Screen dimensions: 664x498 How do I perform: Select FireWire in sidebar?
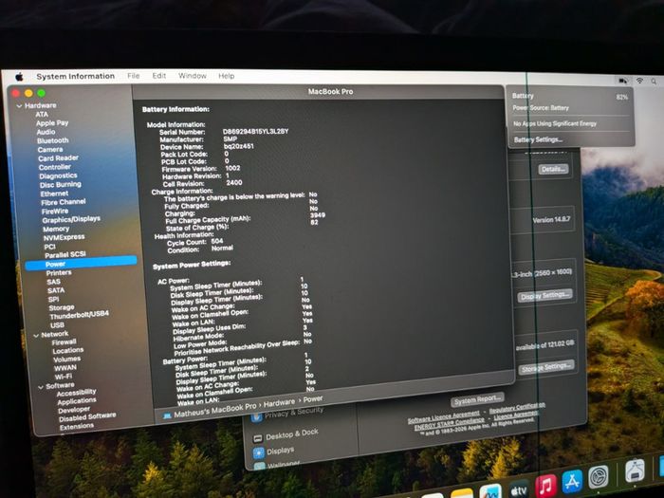pos(55,212)
